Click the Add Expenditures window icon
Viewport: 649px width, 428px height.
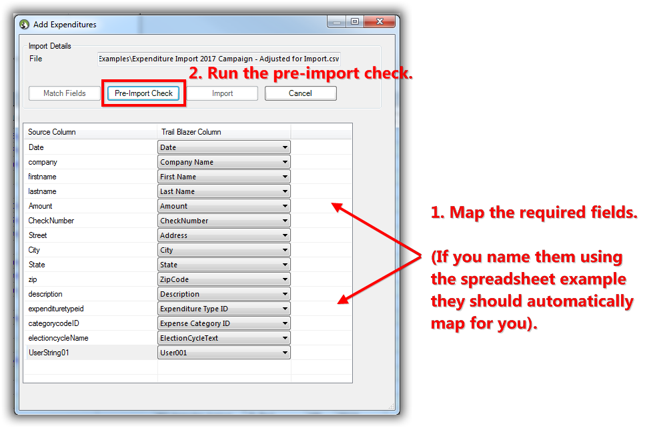coord(25,25)
